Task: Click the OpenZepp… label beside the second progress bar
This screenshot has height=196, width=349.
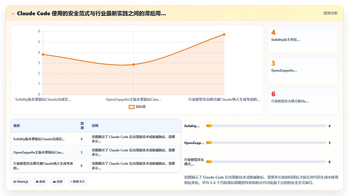Action: [194, 143]
